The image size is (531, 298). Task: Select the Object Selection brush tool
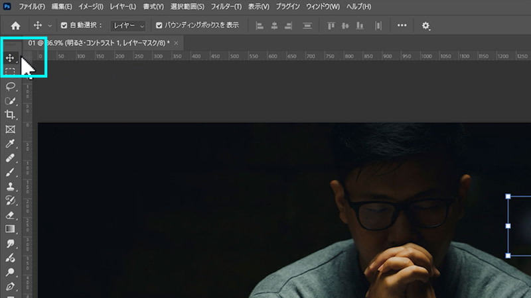pos(10,101)
